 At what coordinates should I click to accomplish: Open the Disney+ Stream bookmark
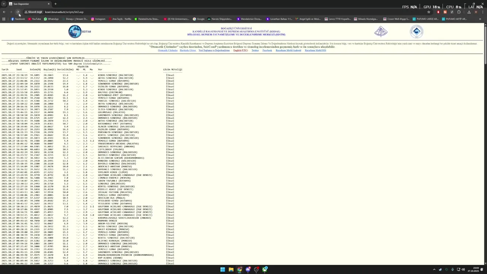(x=75, y=19)
